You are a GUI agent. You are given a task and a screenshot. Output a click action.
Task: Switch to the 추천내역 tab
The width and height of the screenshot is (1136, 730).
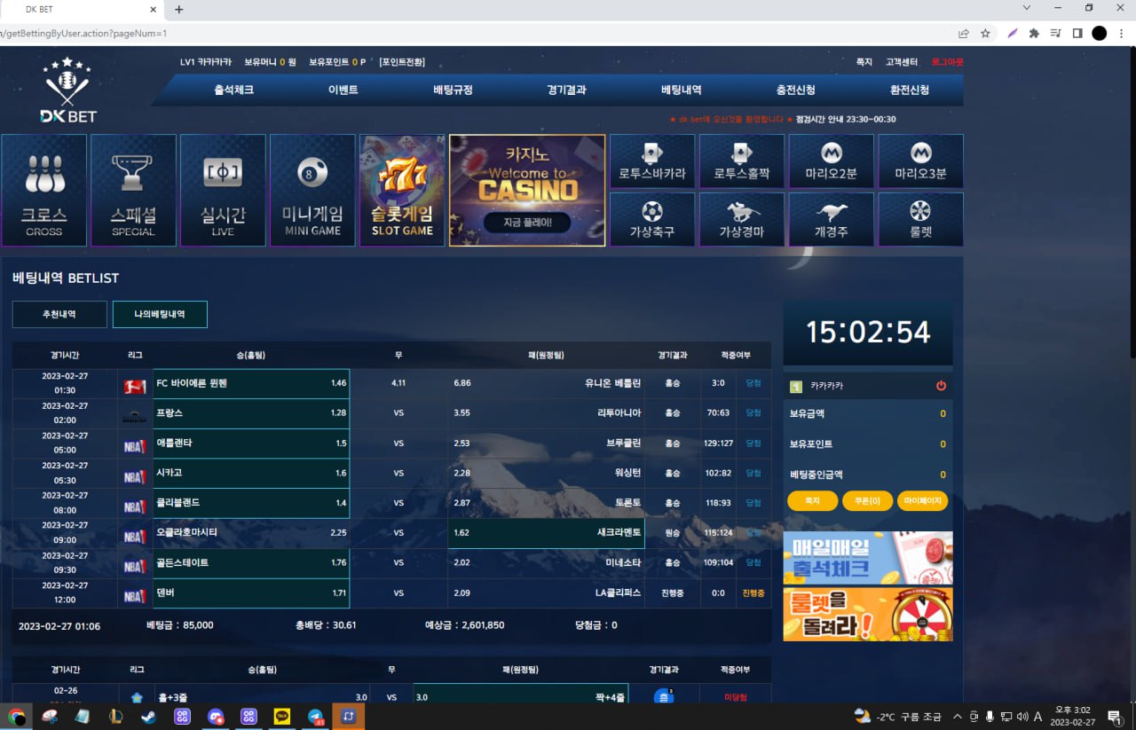coord(59,314)
